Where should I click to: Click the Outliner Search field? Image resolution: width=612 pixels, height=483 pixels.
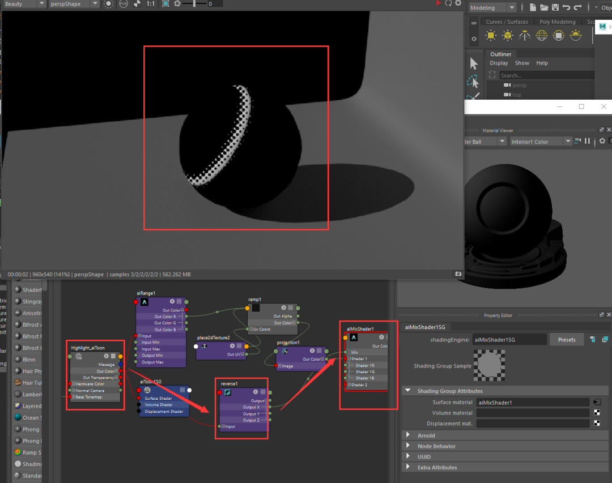[546, 75]
